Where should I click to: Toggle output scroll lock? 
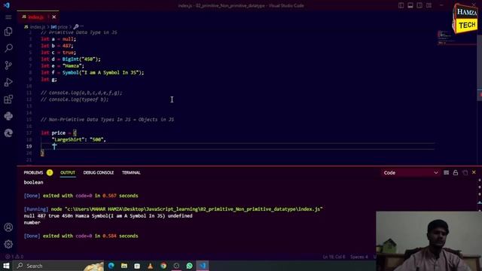click(455, 172)
